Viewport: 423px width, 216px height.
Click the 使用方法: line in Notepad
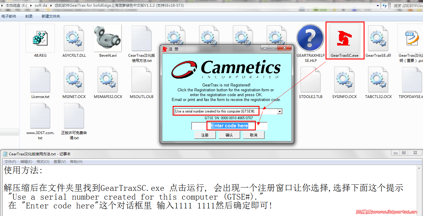pyautogui.click(x=23, y=170)
